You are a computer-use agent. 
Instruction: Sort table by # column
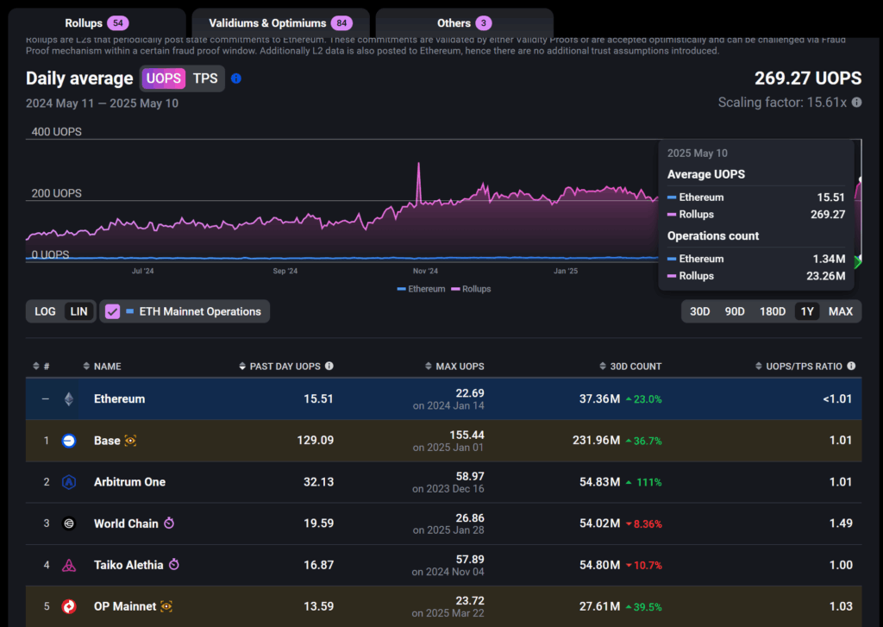tap(41, 367)
